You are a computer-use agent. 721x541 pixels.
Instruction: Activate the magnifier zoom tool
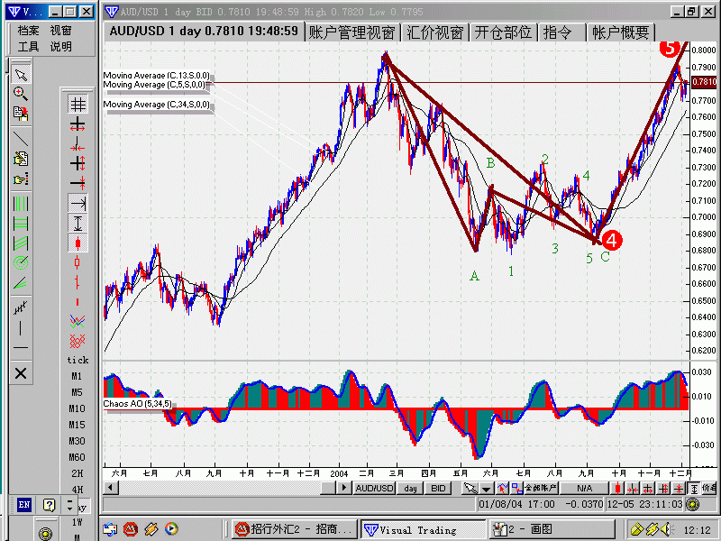pos(21,94)
